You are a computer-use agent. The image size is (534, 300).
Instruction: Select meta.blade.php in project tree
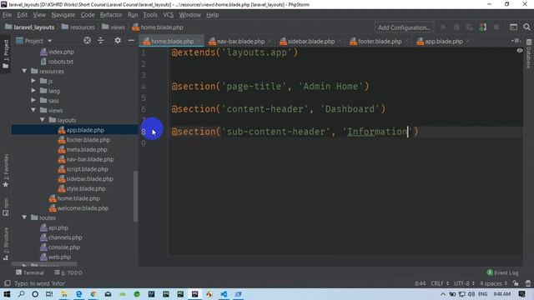pos(87,149)
